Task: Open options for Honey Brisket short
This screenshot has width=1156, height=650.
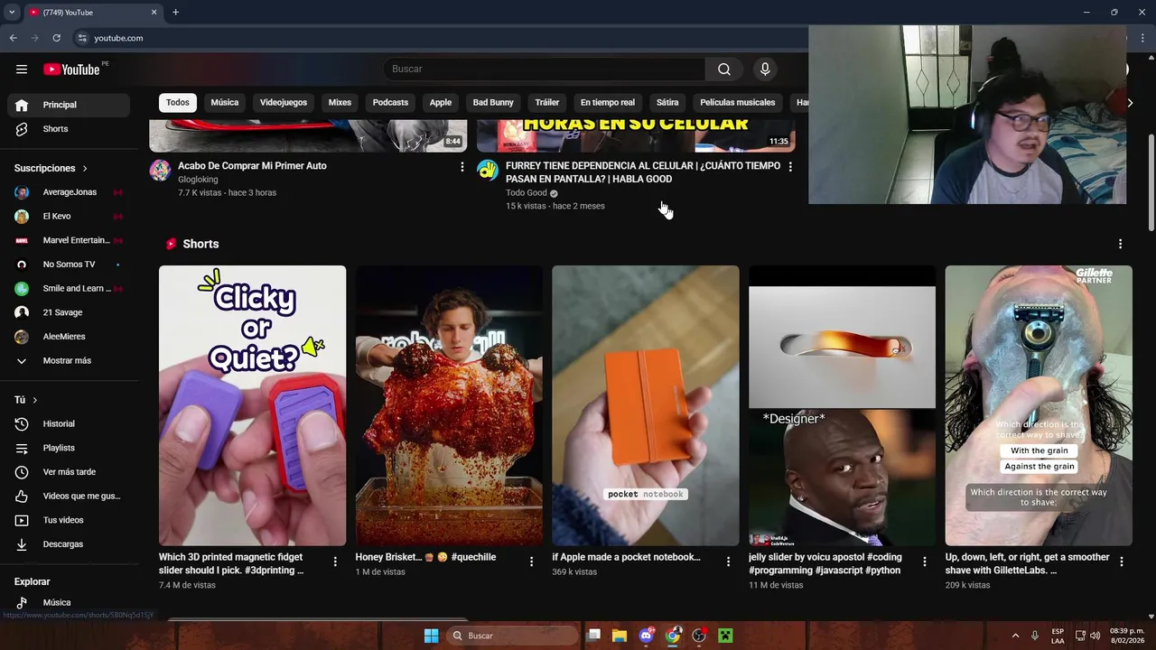Action: pyautogui.click(x=531, y=562)
